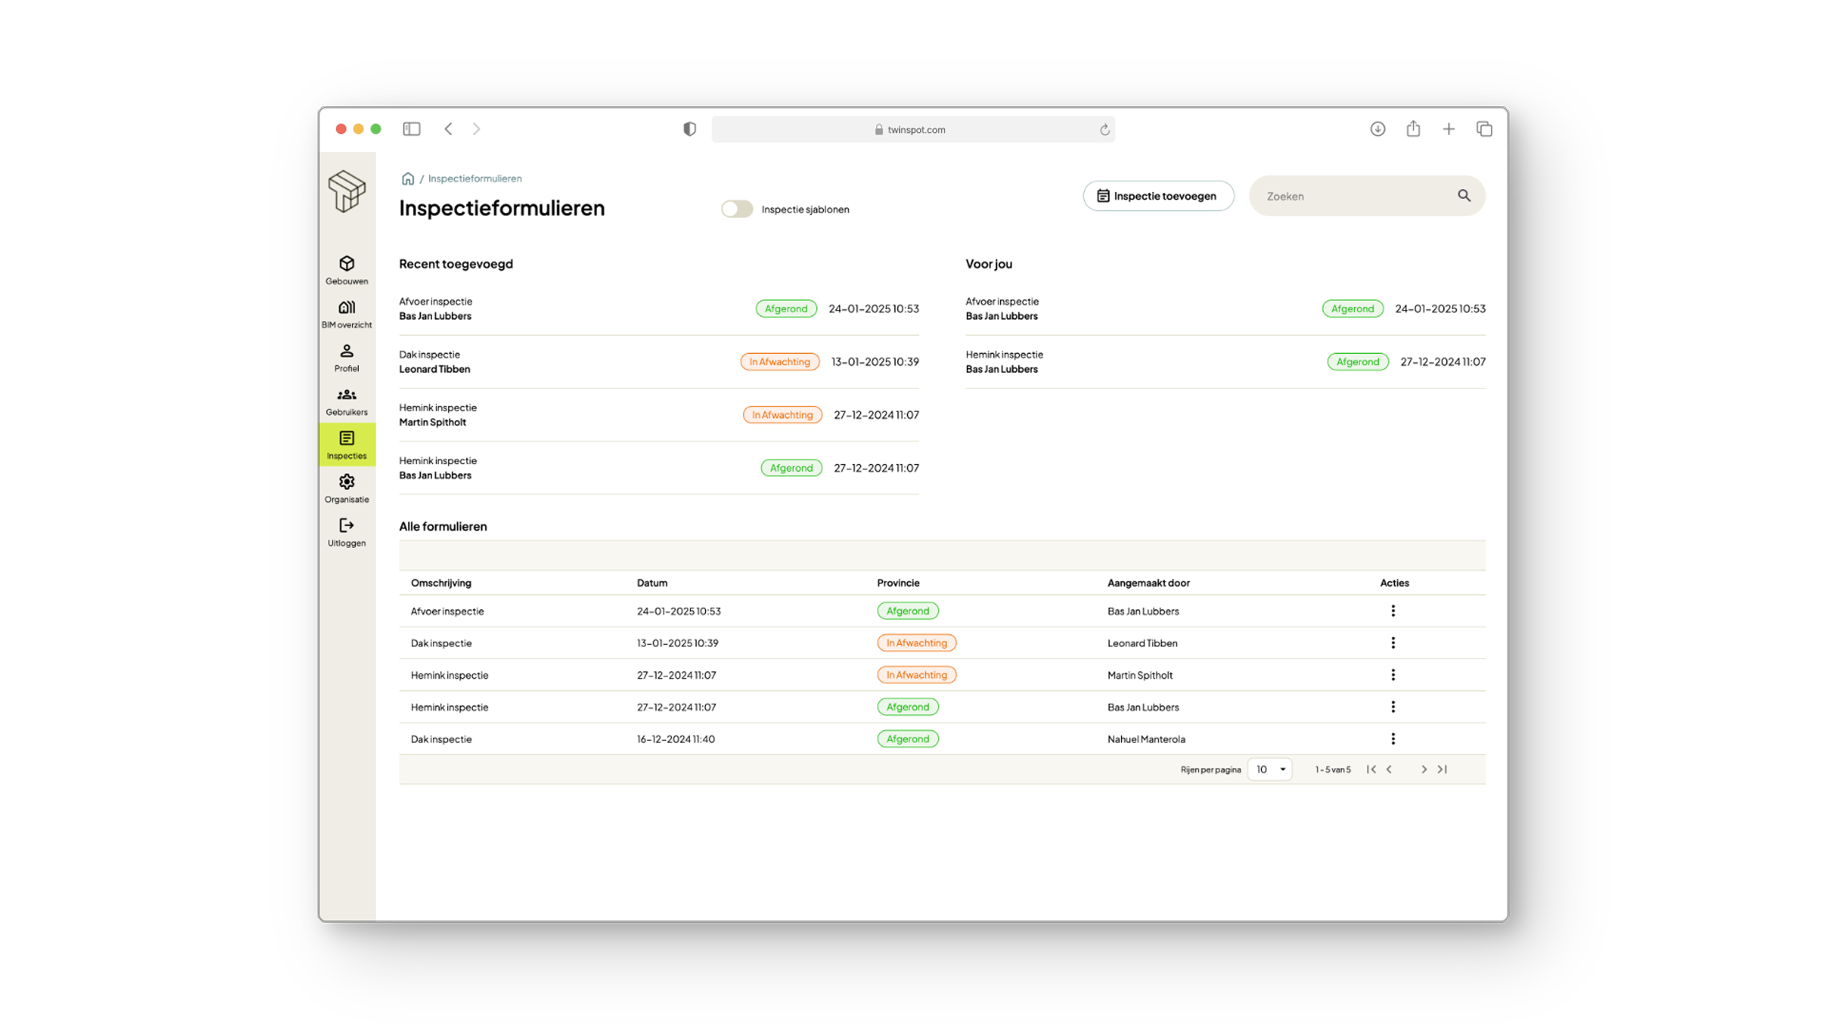Click Uitloggen to sign out
This screenshot has height=1027, width=1827.
pyautogui.click(x=347, y=533)
